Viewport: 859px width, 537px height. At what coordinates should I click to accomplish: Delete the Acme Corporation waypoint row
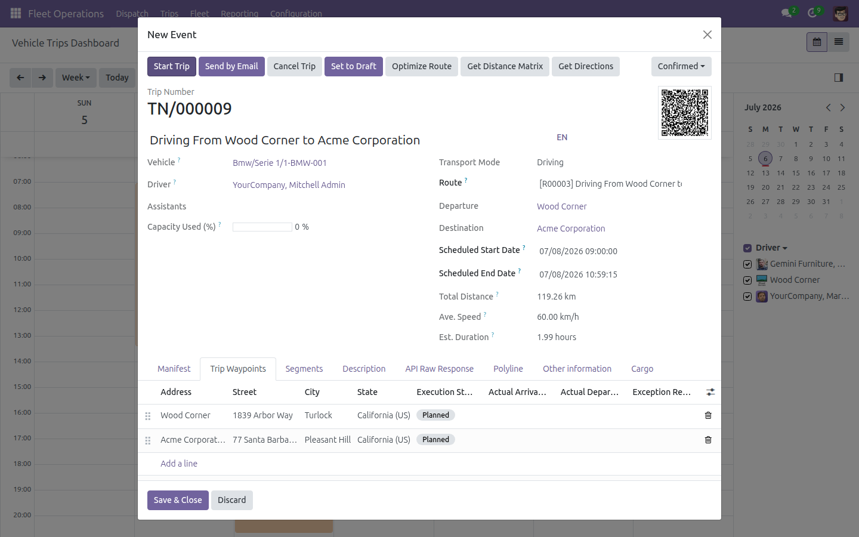tap(708, 440)
